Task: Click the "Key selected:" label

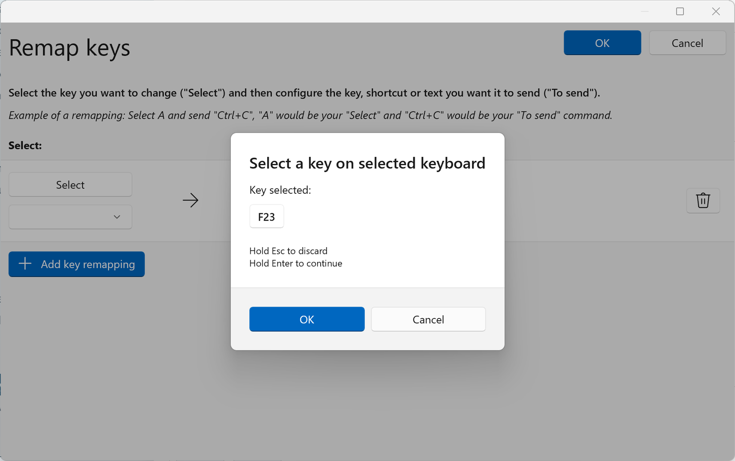Action: pos(280,190)
